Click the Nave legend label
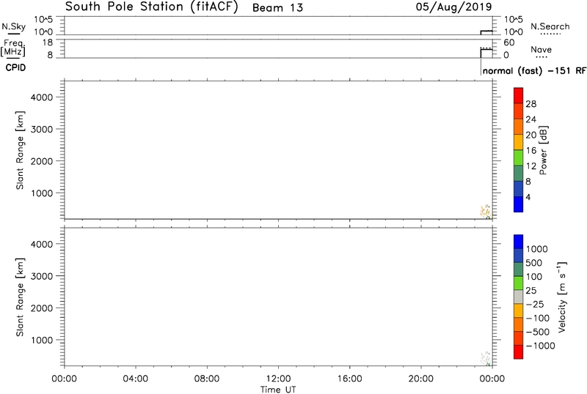The width and height of the screenshot is (587, 394). pyautogui.click(x=541, y=49)
